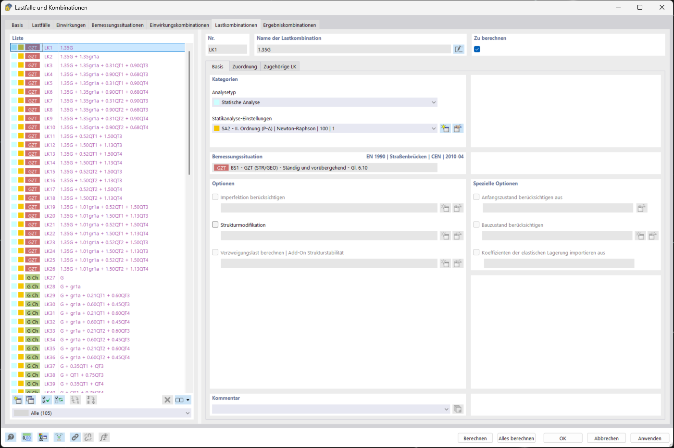Uncheck the Zu berechnen checkbox
This screenshot has height=448, width=674.
(477, 49)
